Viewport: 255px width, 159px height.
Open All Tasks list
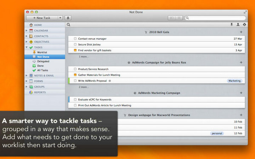(x=45, y=70)
